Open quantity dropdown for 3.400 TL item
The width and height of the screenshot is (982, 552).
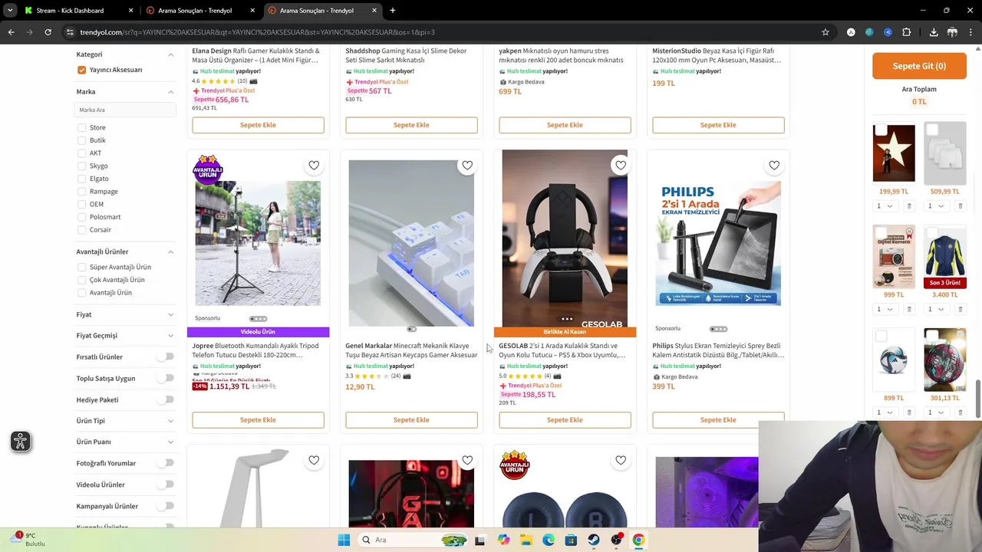(935, 310)
